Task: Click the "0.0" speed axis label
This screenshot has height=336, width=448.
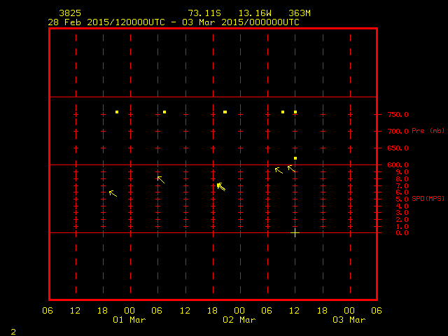Action: click(x=402, y=233)
